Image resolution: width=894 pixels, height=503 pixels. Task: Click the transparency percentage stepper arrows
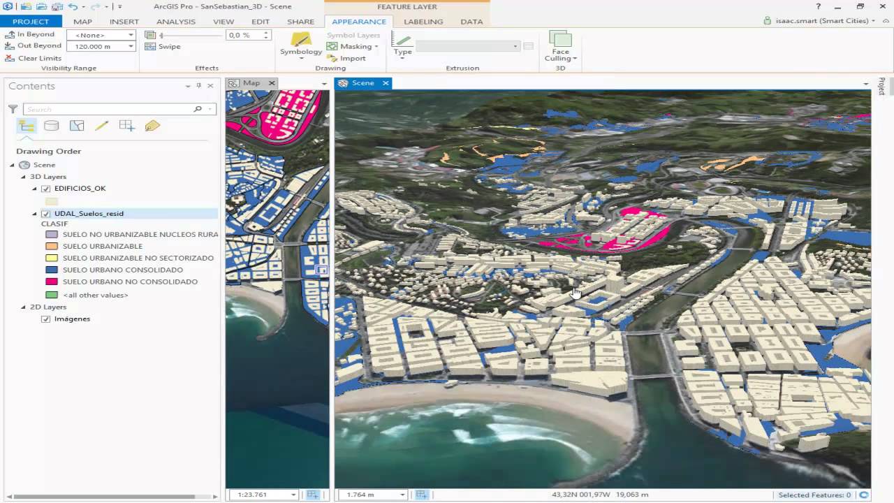pyautogui.click(x=266, y=35)
